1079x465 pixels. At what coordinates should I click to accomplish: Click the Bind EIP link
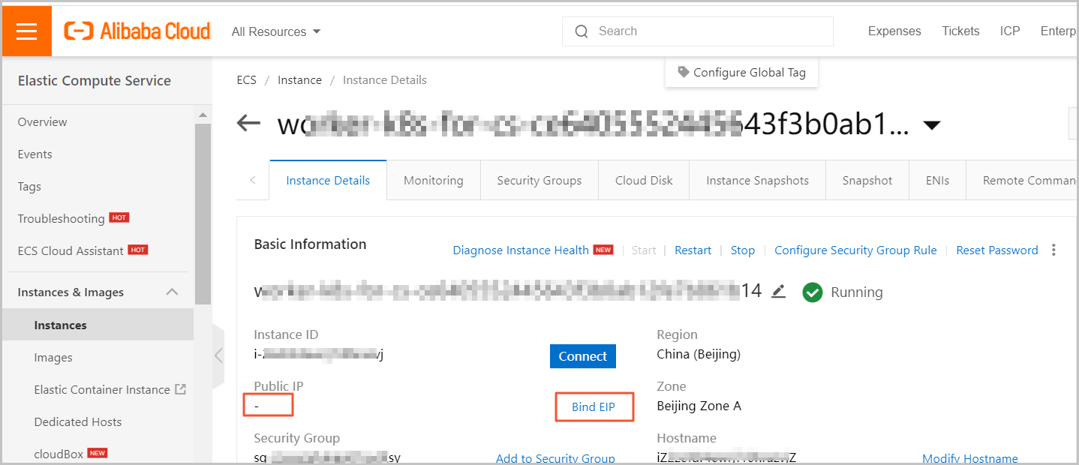click(594, 407)
